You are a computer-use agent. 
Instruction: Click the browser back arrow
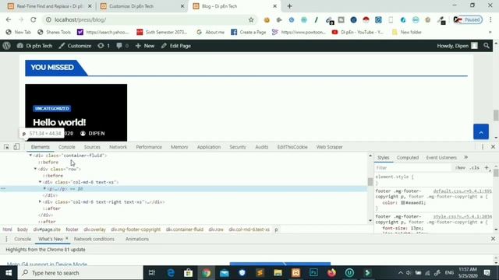click(9, 19)
